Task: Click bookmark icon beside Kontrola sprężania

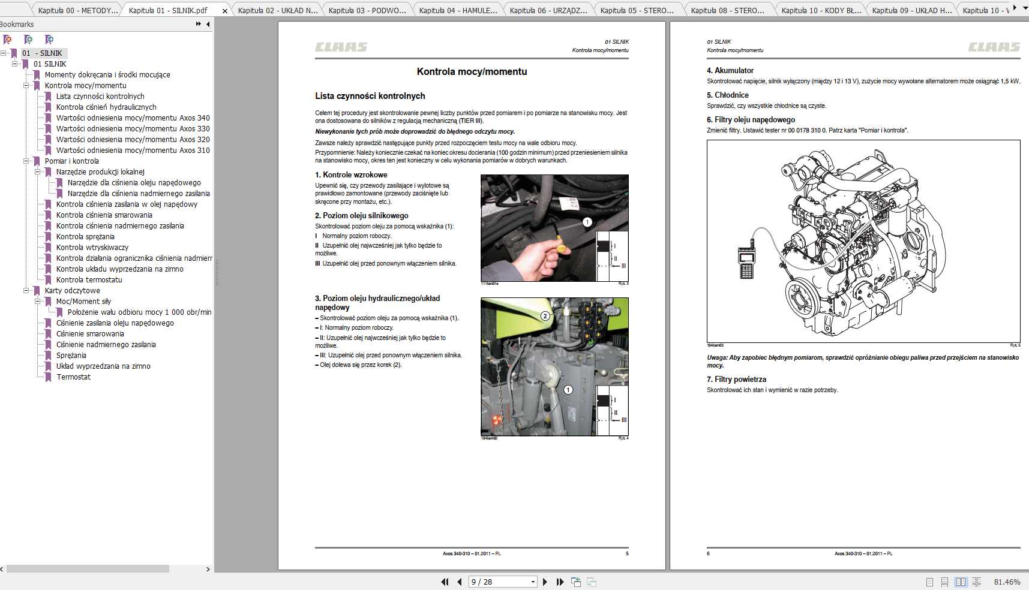Action: click(49, 237)
